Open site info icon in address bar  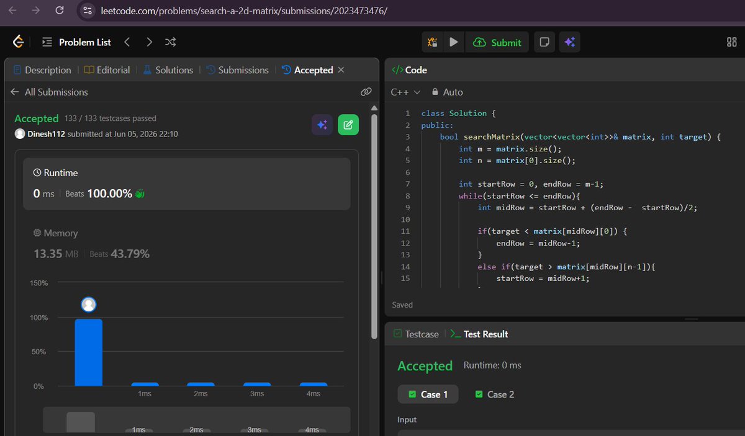(88, 11)
